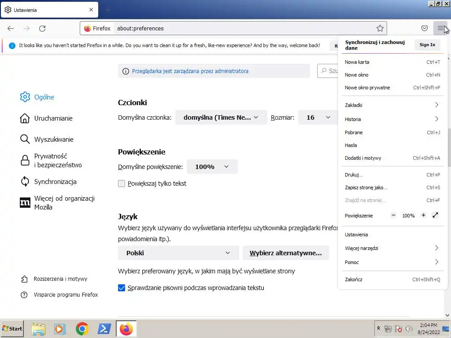Increase zoom with the plus button
This screenshot has height=338, width=451.
[423, 215]
